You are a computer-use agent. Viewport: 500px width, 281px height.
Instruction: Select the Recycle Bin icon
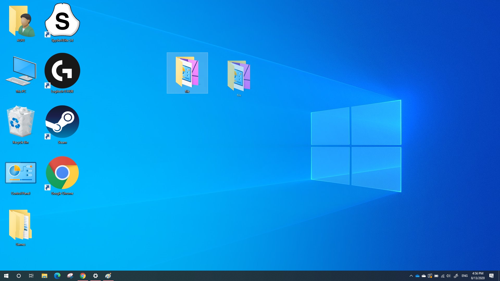21,122
